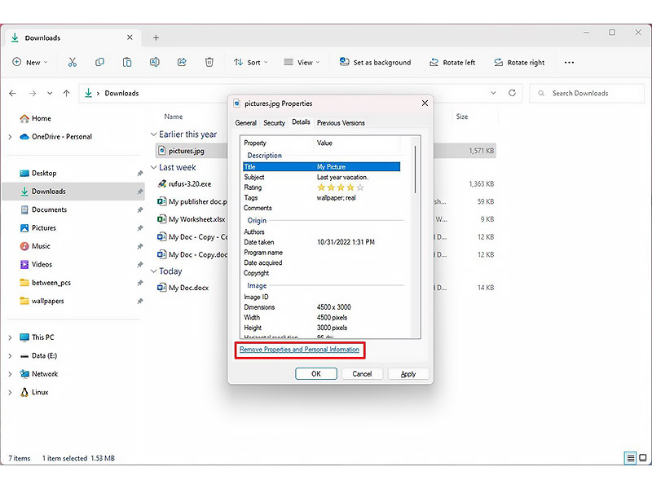Collapse the Earlier this year group
The image size is (652, 489).
153,134
